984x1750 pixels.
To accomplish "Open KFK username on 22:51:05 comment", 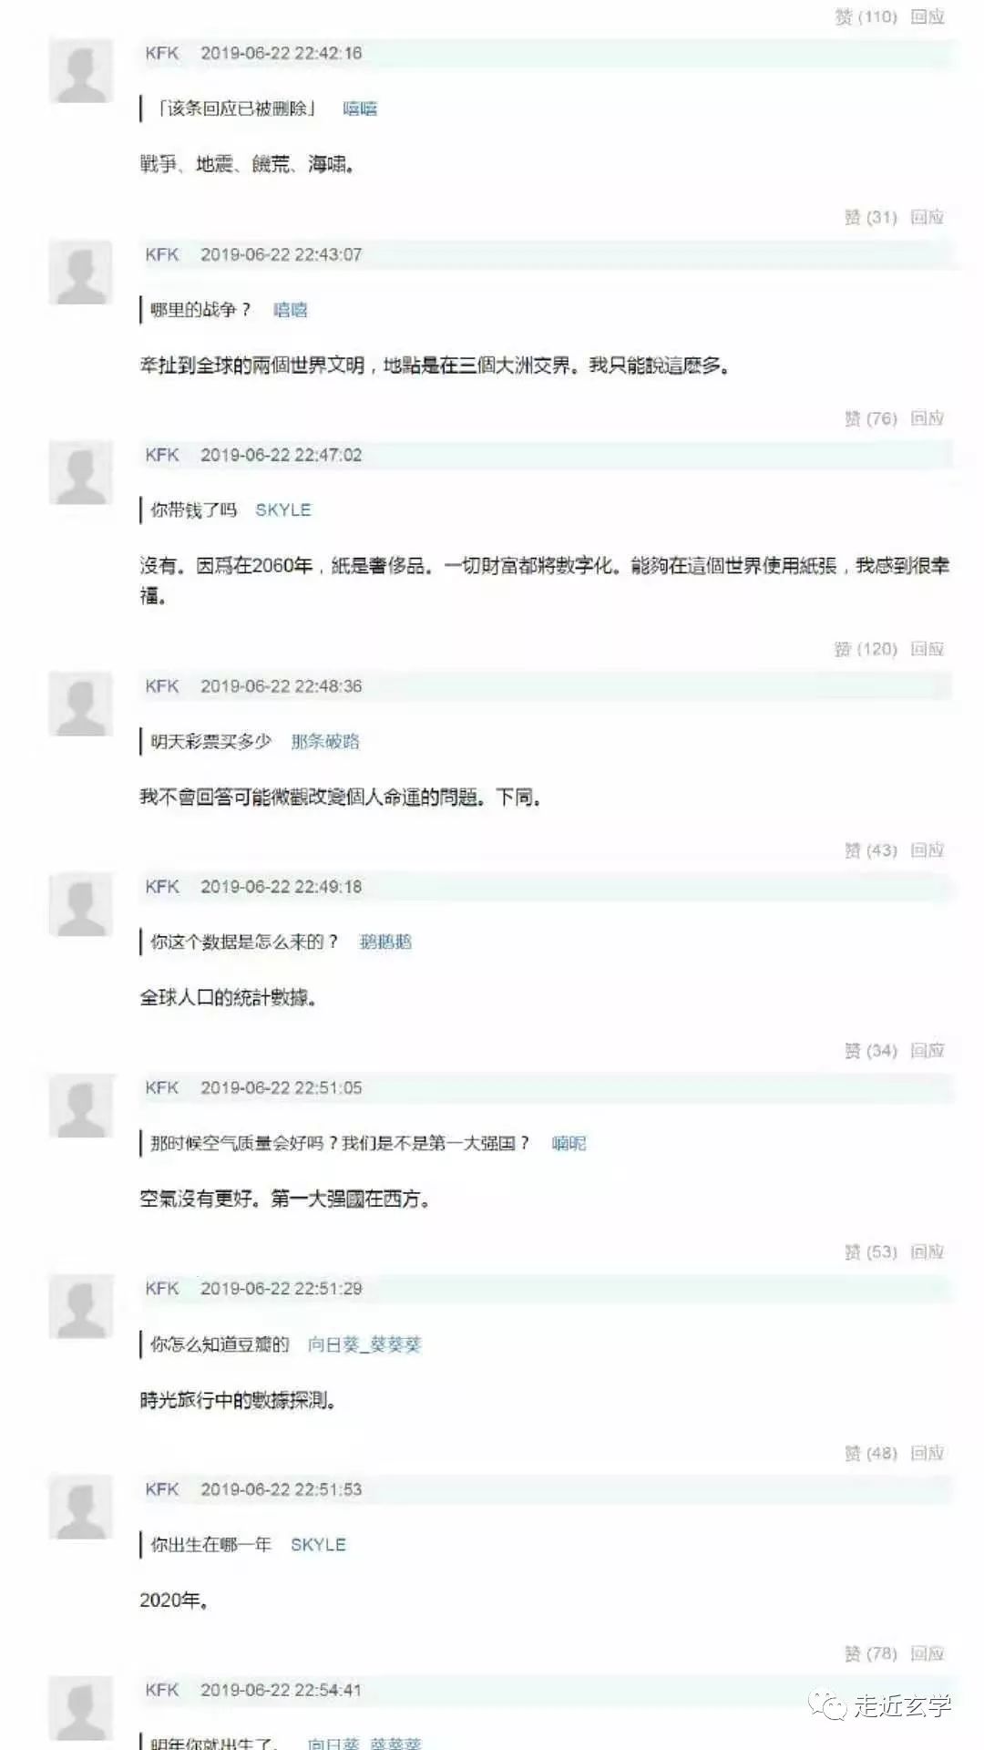I will click(162, 1087).
